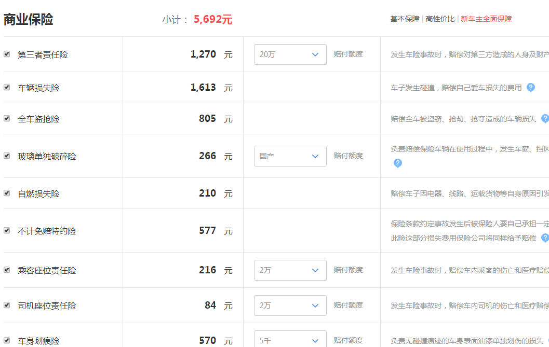The width and height of the screenshot is (549, 347).
Task: Toggle the 玻璃单独破碎险 checkbox
Action: 7,156
